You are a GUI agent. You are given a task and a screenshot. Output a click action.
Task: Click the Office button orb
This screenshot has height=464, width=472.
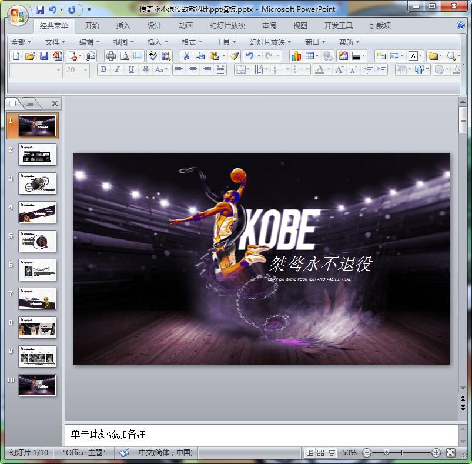click(x=17, y=15)
